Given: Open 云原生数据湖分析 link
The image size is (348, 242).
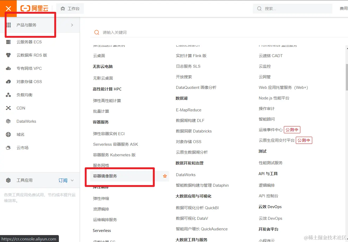Looking at the screenshot, I should pos(192,152).
